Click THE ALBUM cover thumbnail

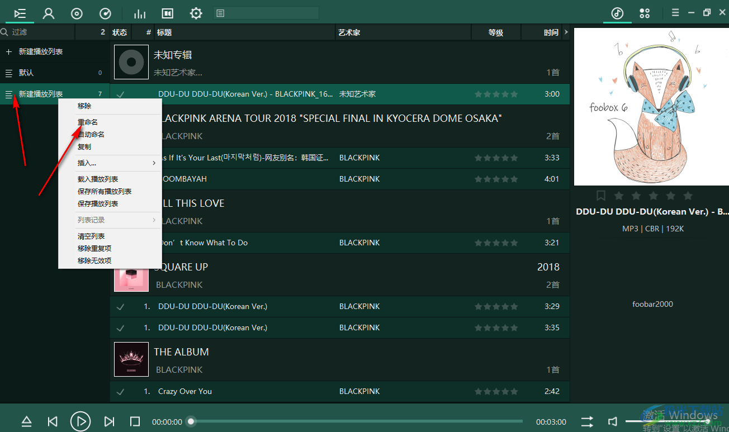pos(131,359)
